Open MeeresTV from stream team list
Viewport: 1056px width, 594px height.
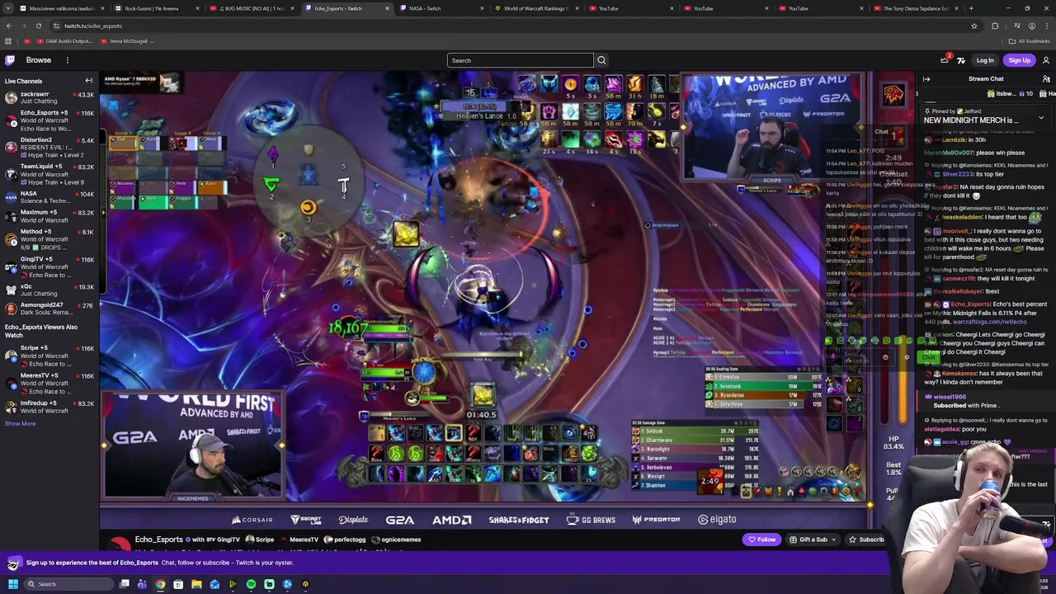299,540
